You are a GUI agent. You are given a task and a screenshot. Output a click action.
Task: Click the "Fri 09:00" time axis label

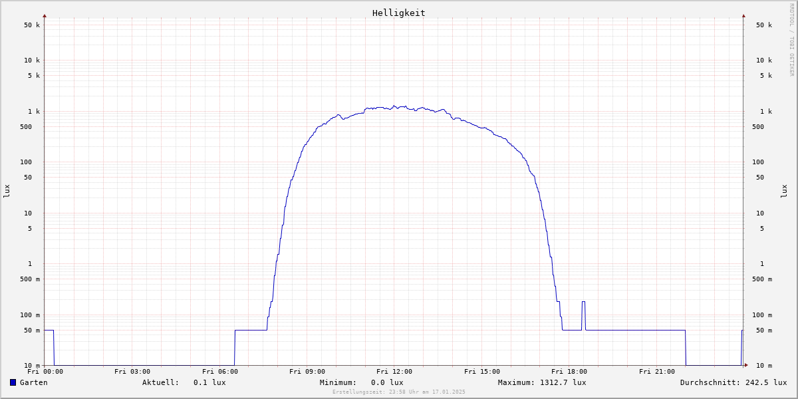pos(307,372)
